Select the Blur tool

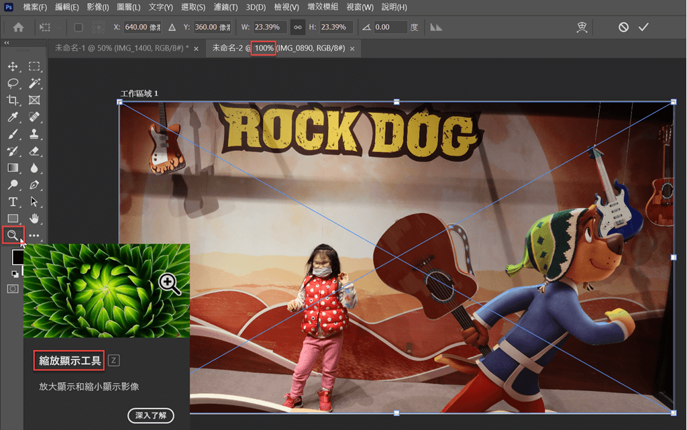point(34,168)
